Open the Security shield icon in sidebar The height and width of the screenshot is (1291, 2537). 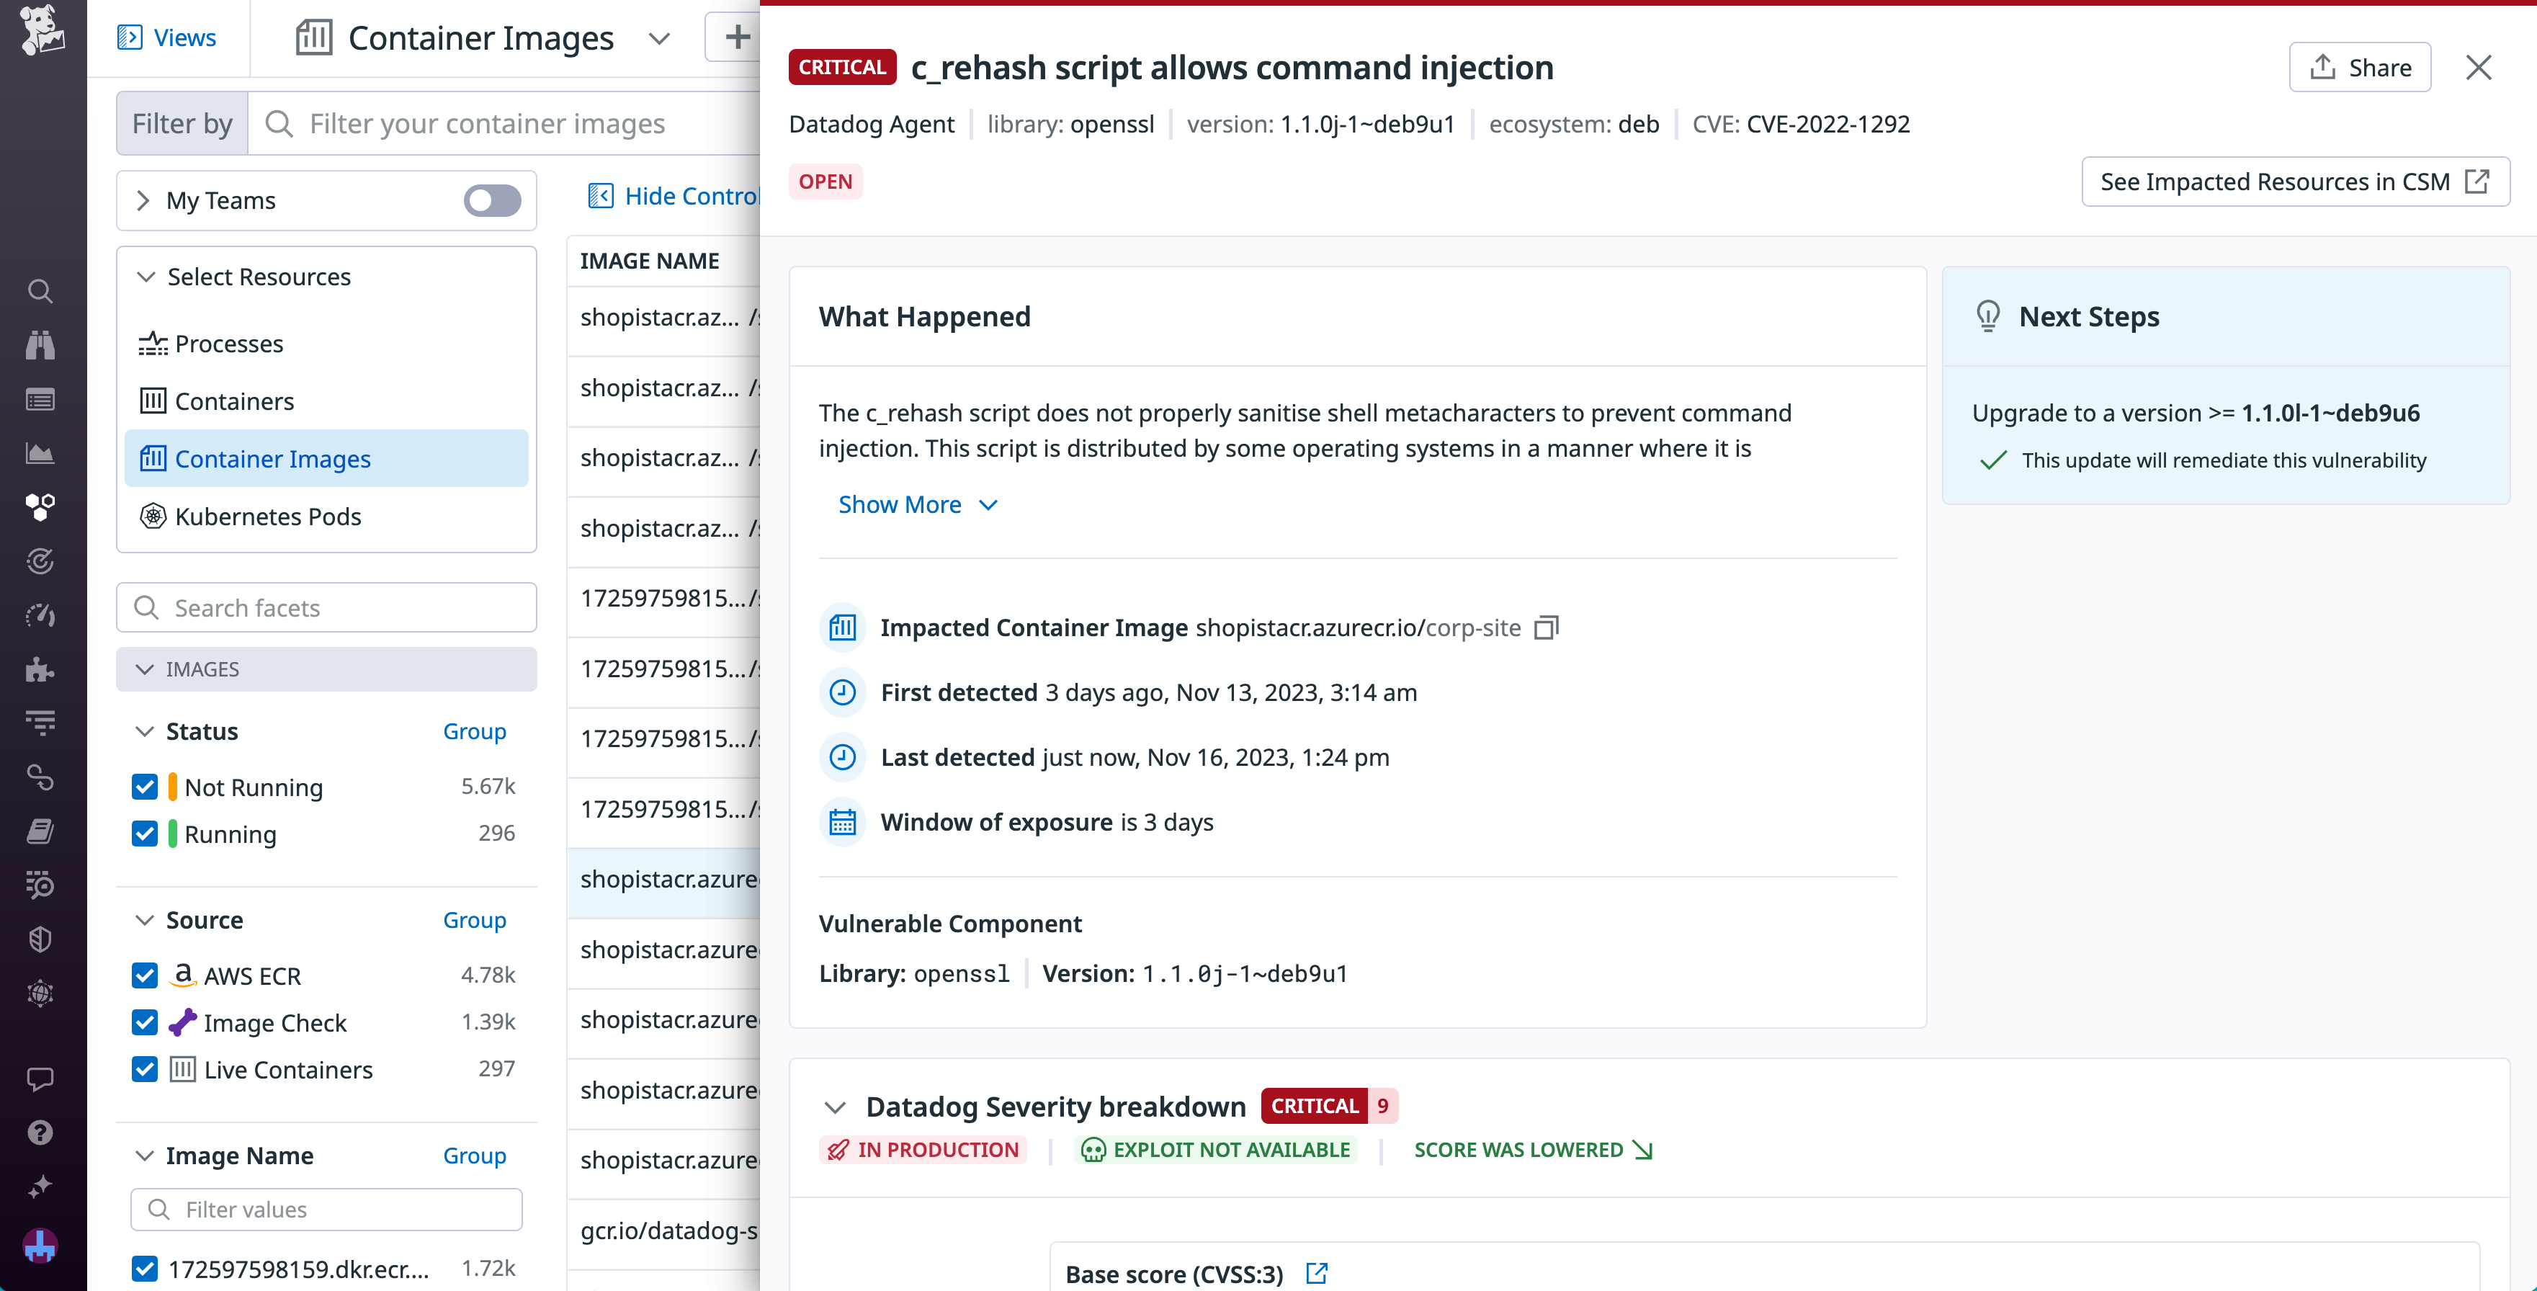tap(40, 939)
